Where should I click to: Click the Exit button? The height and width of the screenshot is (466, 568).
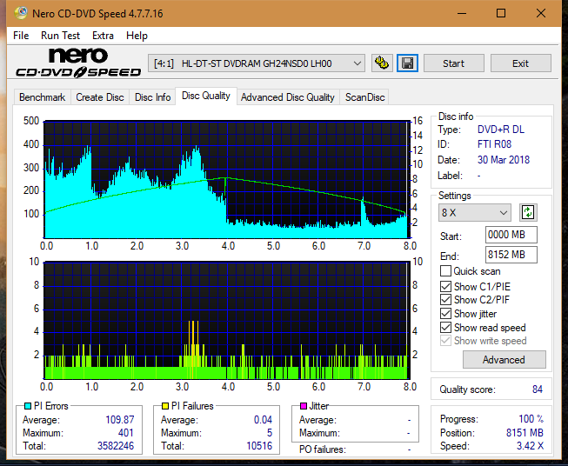(520, 63)
